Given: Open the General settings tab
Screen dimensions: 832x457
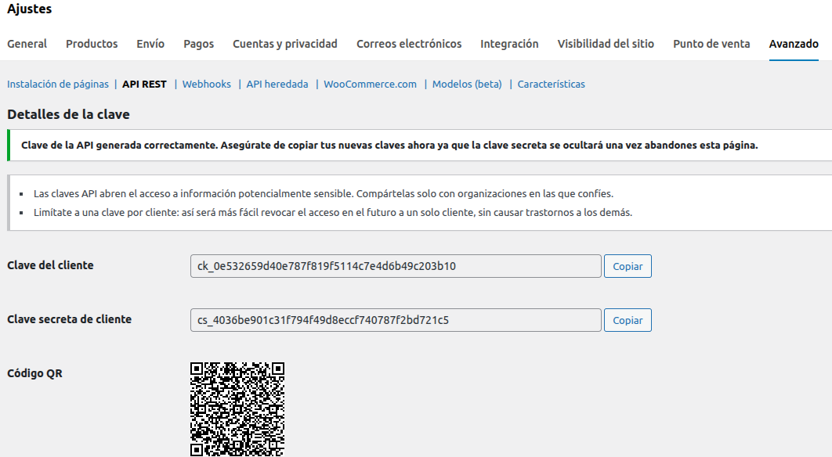Looking at the screenshot, I should point(27,44).
